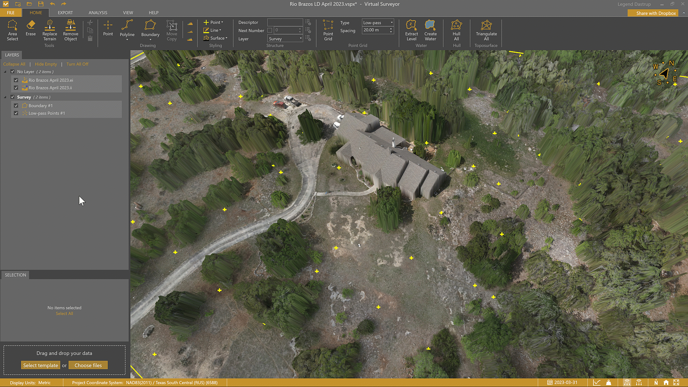Activate the Erase tool
The width and height of the screenshot is (688, 387).
click(30, 28)
